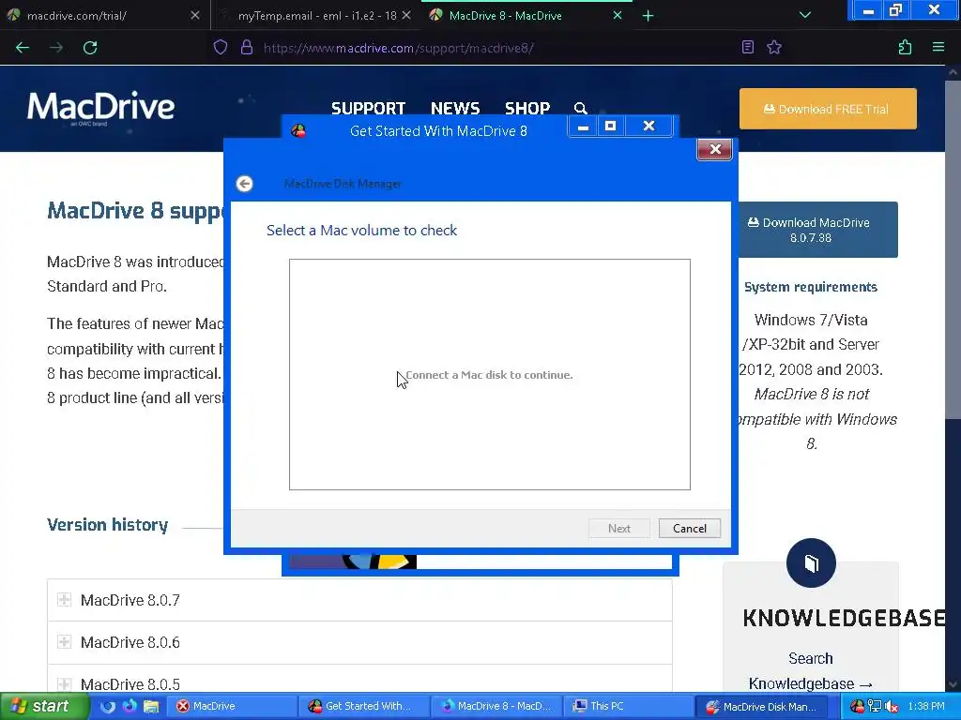Switch to MacDrive taskbar window

231,707
